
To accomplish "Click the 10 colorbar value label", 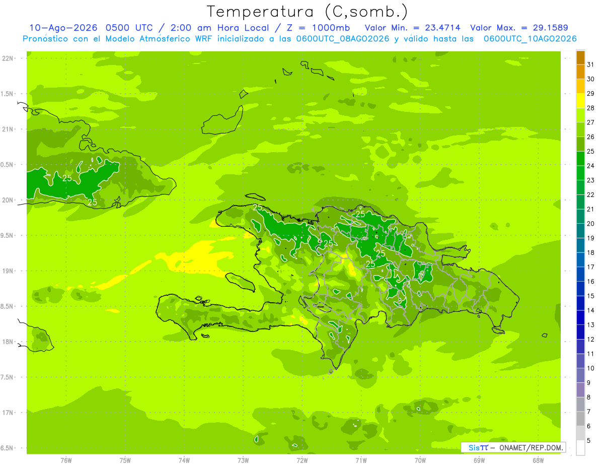I will pyautogui.click(x=591, y=368).
